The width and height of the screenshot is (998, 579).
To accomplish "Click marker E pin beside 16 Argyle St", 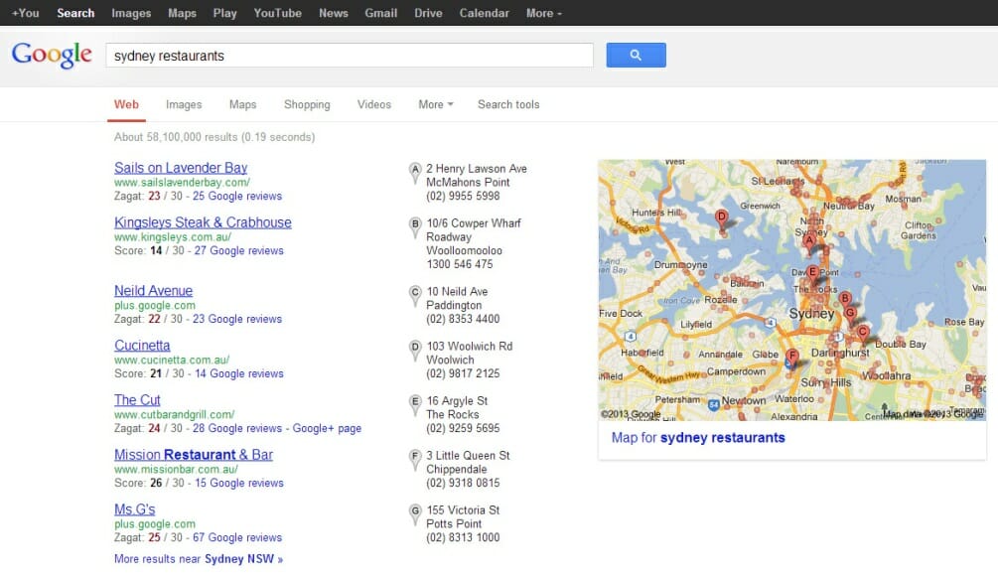I will 415,405.
